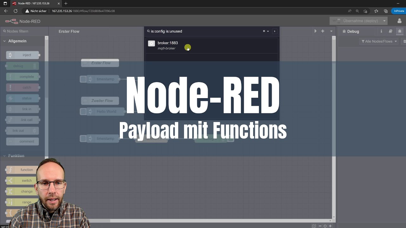This screenshot has width=406, height=228.
Task: Select the 'Zweiter Flow' comment node on canvas
Action: [x=100, y=101]
